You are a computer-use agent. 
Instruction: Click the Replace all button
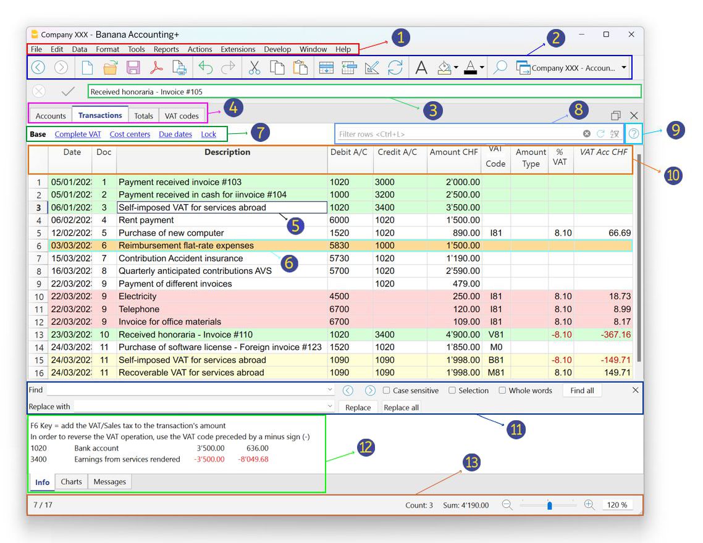pos(401,407)
